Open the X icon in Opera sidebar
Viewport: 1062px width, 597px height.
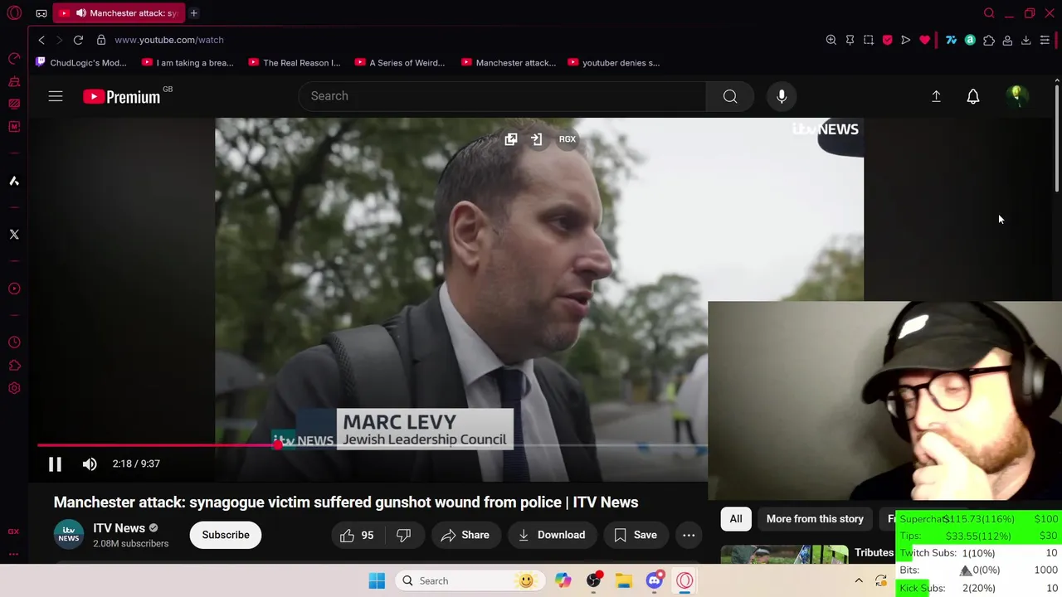point(14,235)
